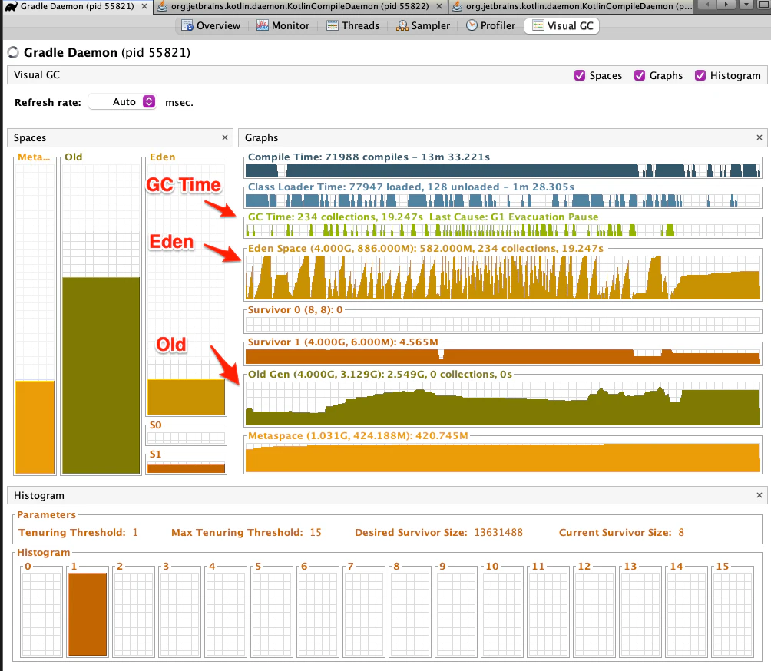771x671 pixels.
Task: Click the loading spinner icon beside Gradle Daemon
Action: (13, 52)
